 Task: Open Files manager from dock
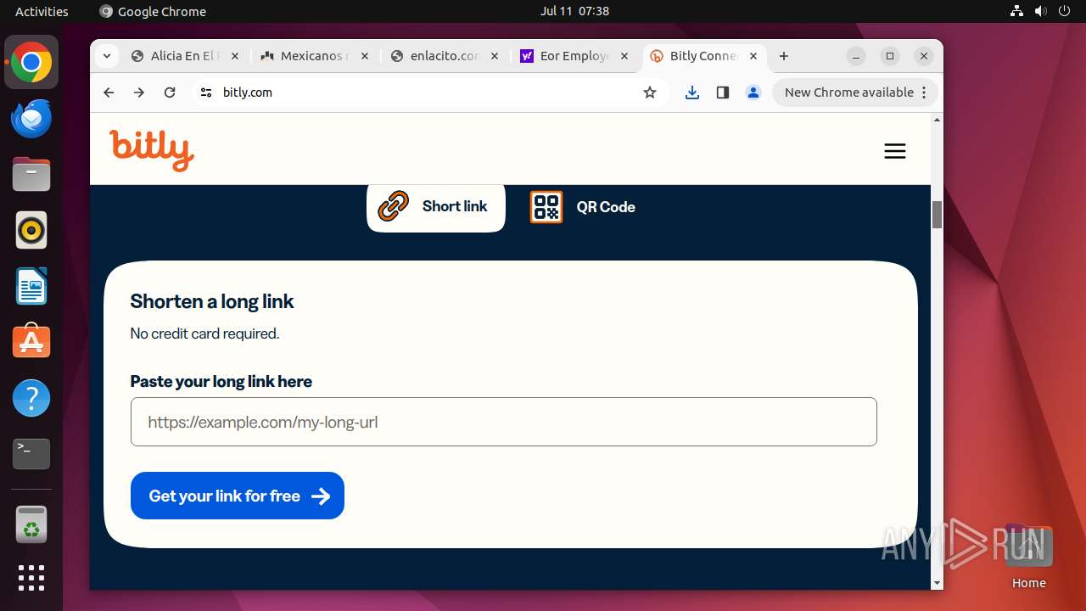pos(31,174)
